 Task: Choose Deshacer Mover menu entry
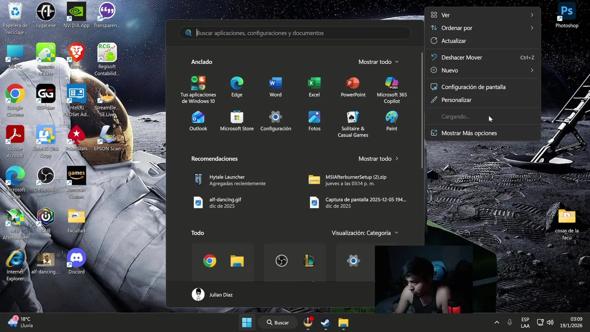click(482, 57)
